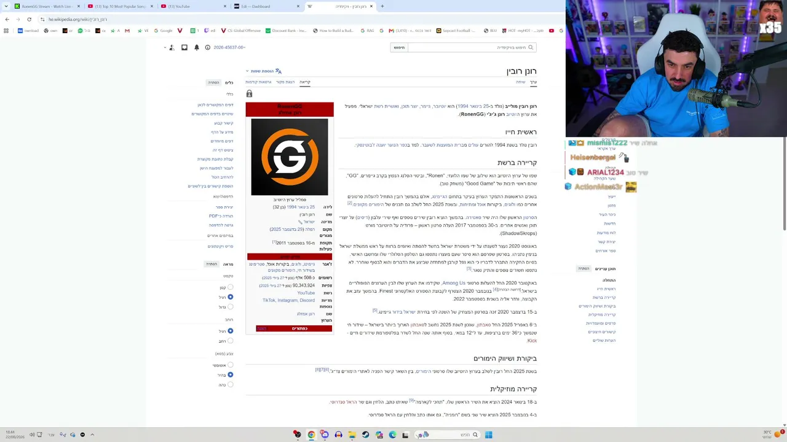Hide the tools (כלים) sidebar panel
This screenshot has height=442, width=787.
tap(213, 82)
